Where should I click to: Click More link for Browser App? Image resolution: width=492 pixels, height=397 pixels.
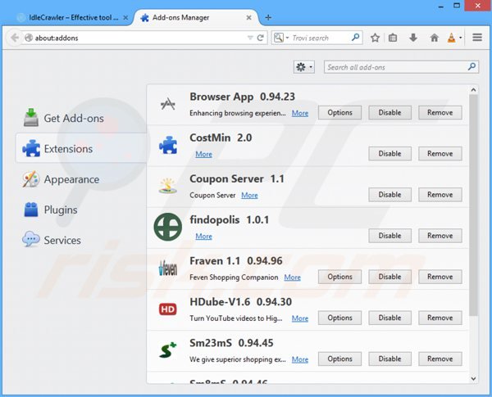[x=300, y=113]
